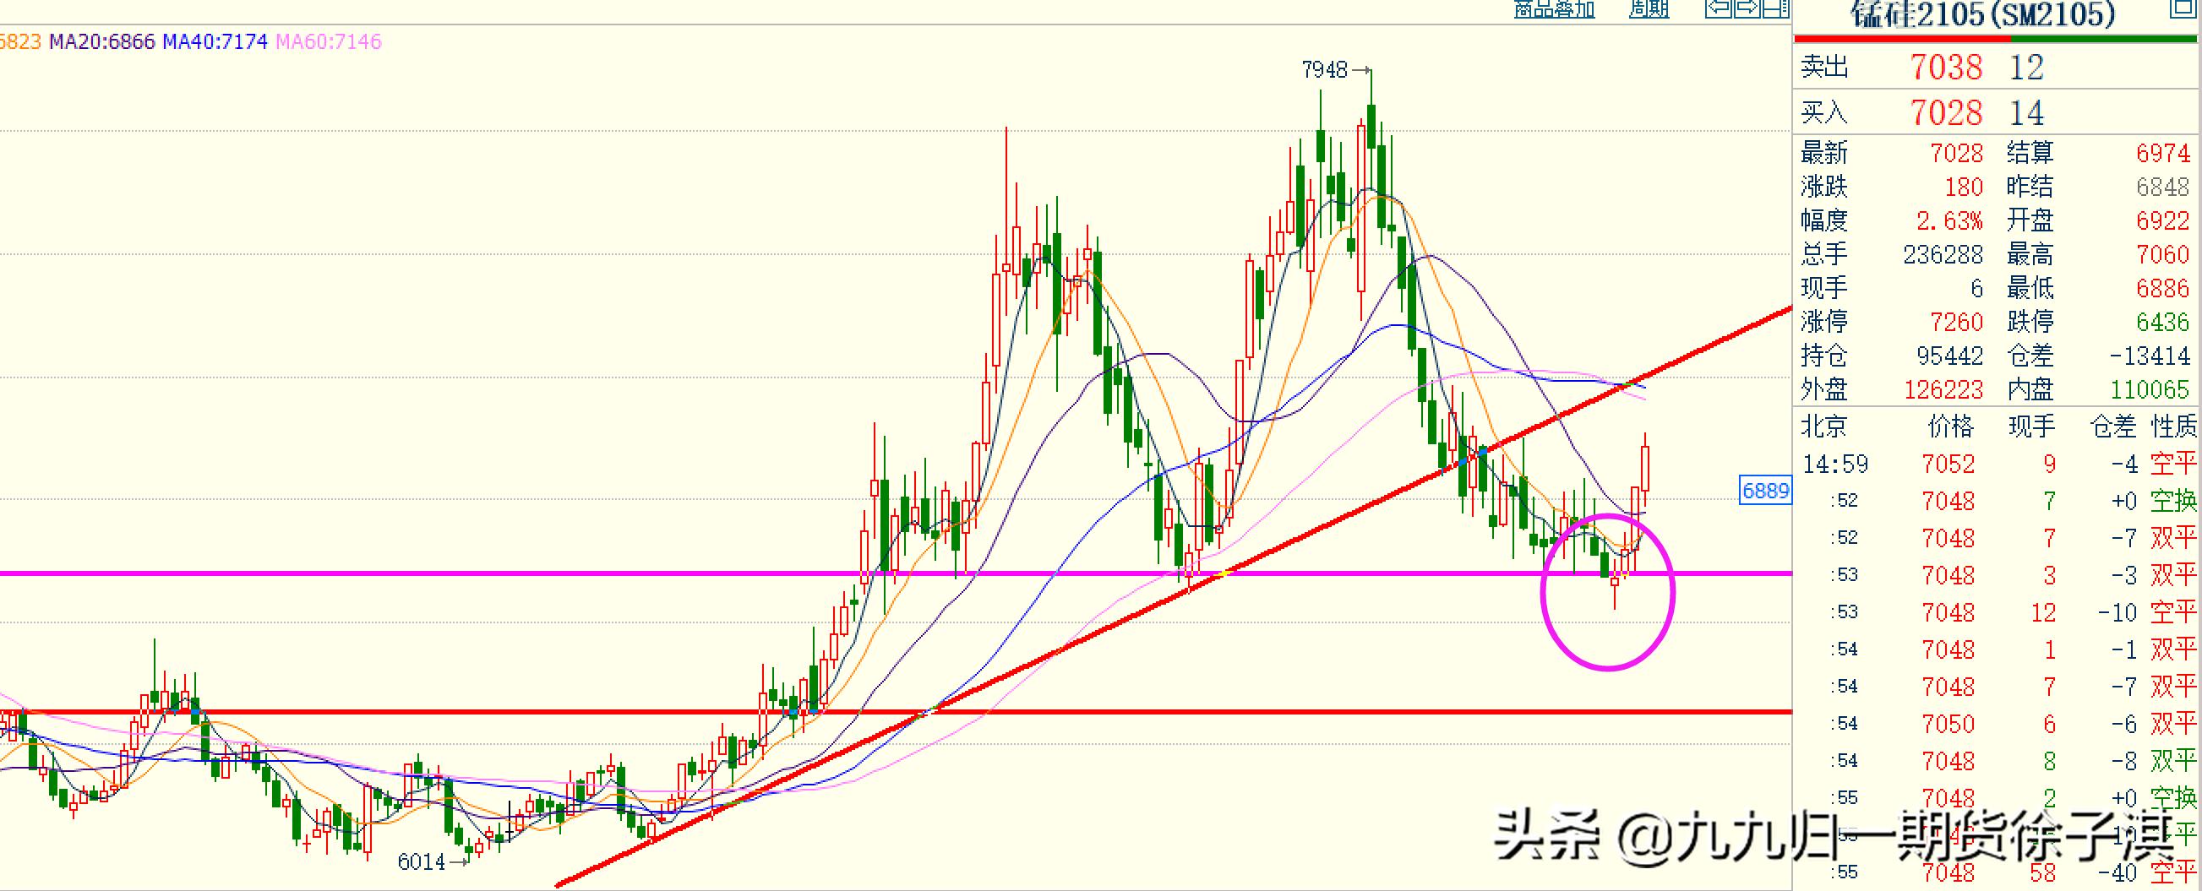Image resolution: width=2202 pixels, height=891 pixels.
Task: Click the 性质 column header
Action: pos(2174,426)
